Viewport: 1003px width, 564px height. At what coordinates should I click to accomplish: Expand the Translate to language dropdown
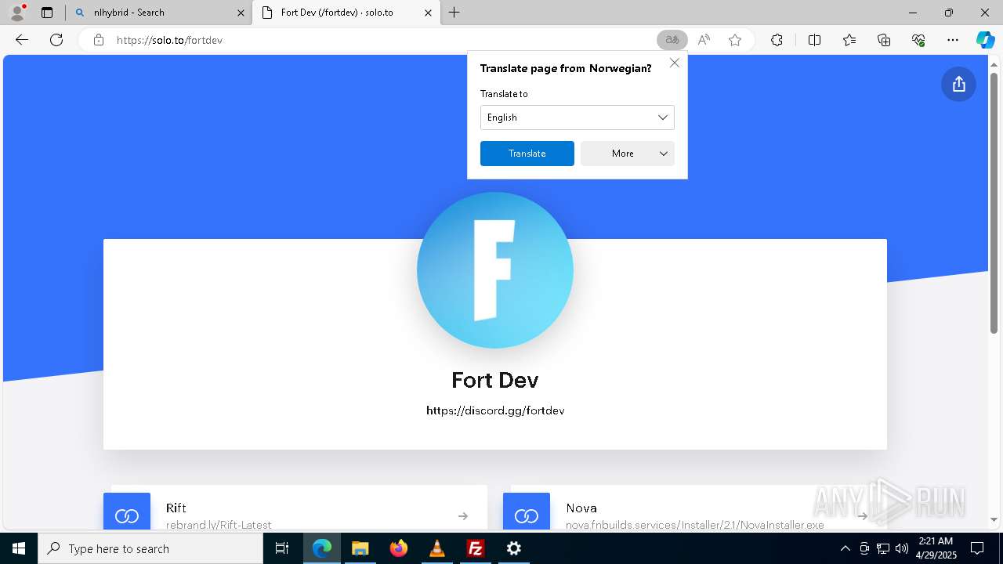577,117
